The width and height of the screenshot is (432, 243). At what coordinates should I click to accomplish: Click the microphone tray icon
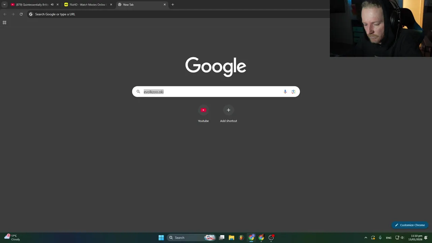380,238
